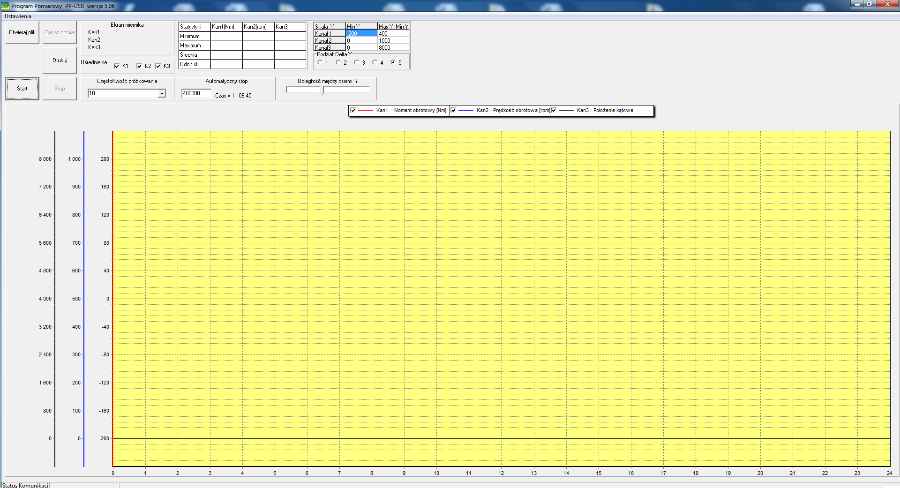Viewport: 900px width, 489px height.
Task: Click the Start measurement button
Action: pos(22,89)
